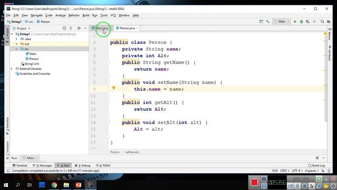This screenshot has width=337, height=190.
Task: Open Run panel settings gear
Action: (317, 158)
